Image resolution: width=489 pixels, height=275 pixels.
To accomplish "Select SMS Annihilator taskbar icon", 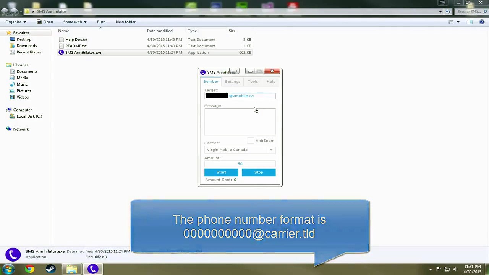I will 93,269.
